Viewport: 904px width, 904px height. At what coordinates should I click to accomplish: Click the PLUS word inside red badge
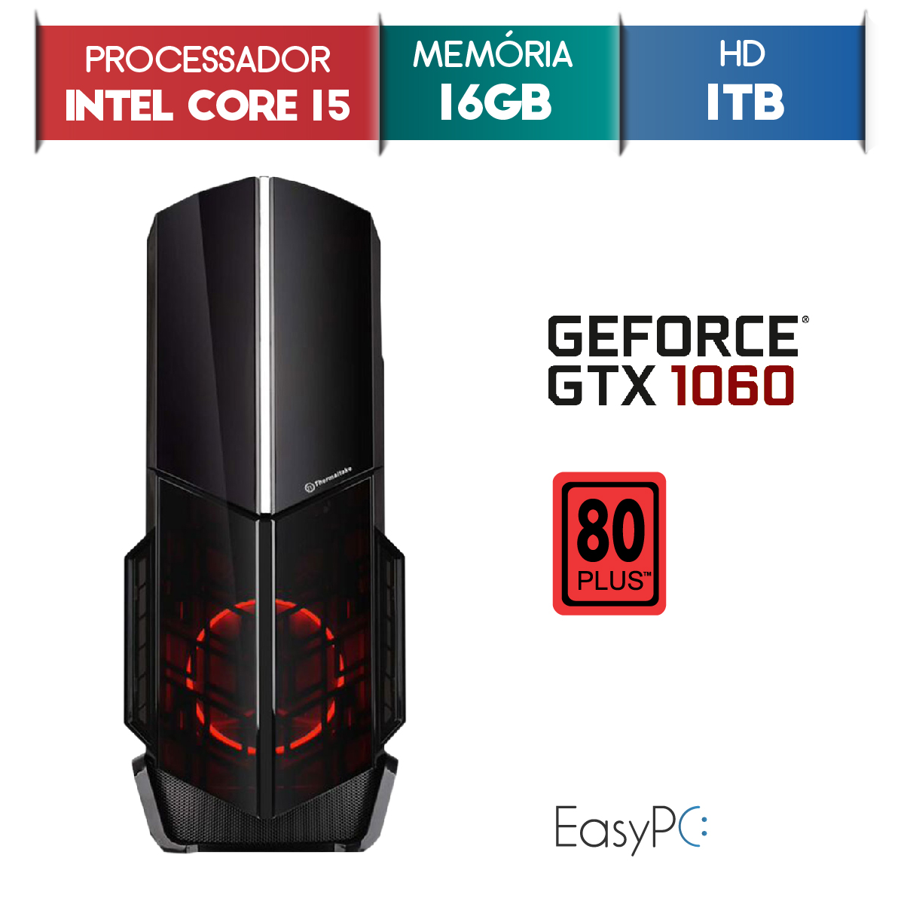pos(611,582)
